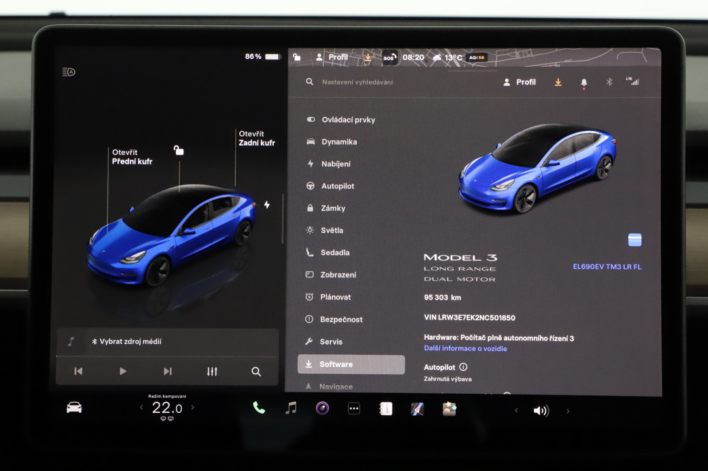This screenshot has height=471, width=708.
Task: Open the Autopilot settings menu
Action: (337, 186)
